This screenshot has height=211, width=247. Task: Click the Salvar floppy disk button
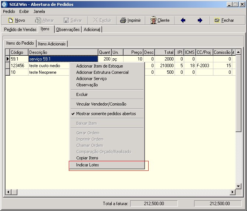tap(73, 20)
